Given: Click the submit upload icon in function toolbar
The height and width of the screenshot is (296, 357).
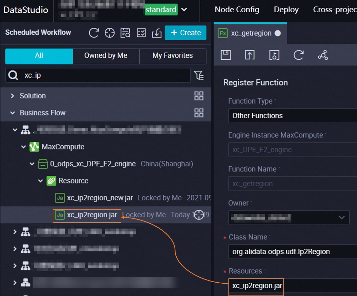Looking at the screenshot, I should click(250, 55).
